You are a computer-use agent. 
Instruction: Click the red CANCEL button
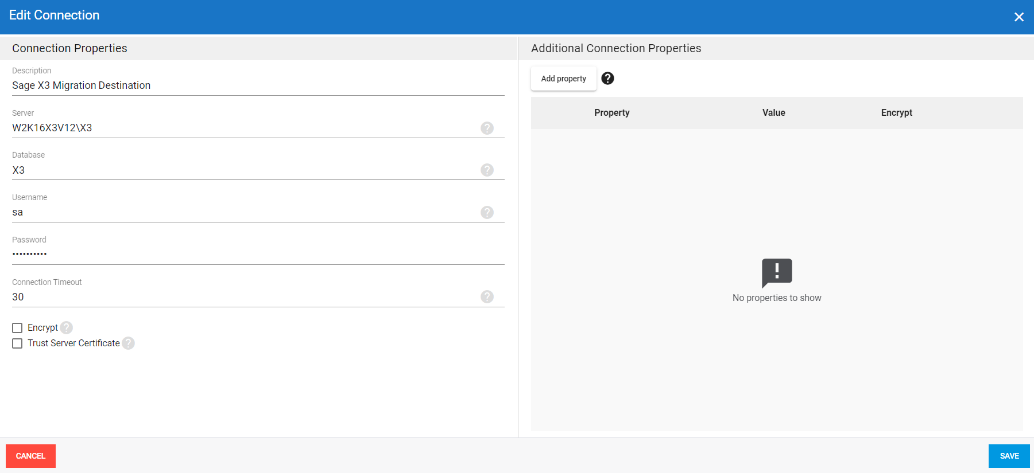click(x=30, y=456)
